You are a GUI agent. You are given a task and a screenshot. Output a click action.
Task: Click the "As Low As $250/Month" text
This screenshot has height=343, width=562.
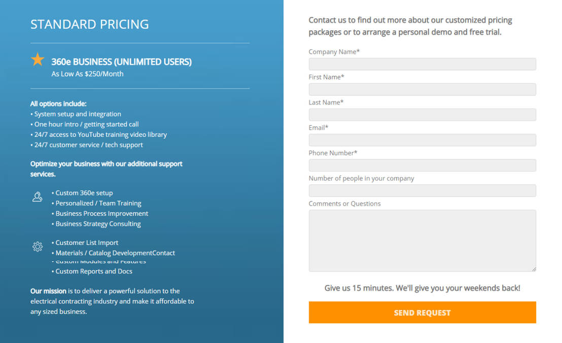pyautogui.click(x=87, y=74)
